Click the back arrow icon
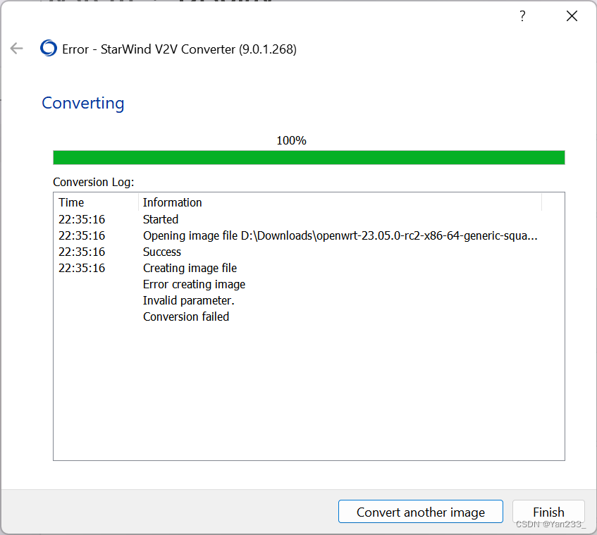The image size is (597, 535). [17, 49]
